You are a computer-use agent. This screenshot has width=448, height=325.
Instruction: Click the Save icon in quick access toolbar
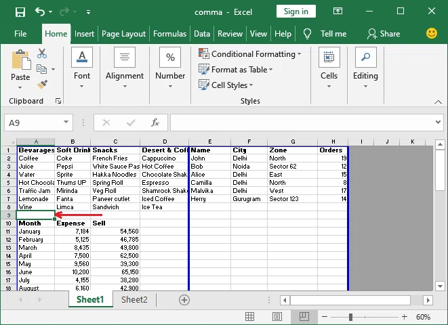click(x=20, y=12)
